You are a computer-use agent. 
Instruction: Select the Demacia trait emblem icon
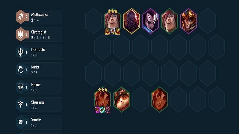point(20,52)
